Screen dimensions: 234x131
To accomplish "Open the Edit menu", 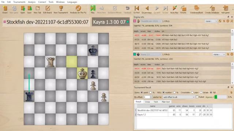I will pyautogui.click(x=9, y=2).
